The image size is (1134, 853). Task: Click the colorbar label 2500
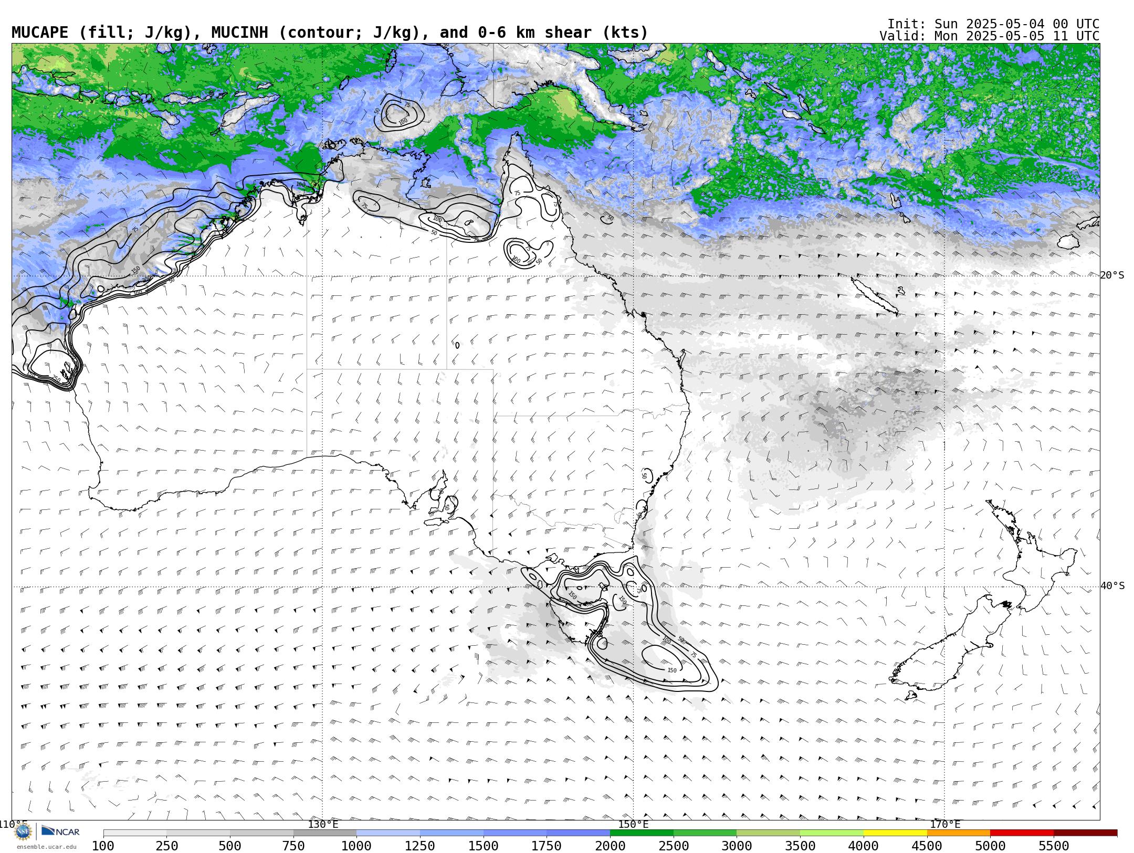pyautogui.click(x=674, y=846)
